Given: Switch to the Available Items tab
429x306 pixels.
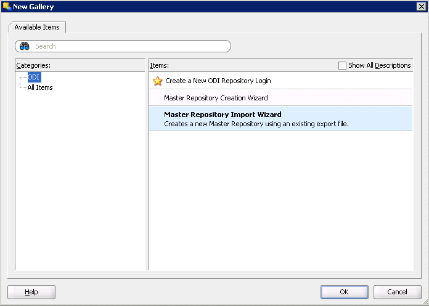Looking at the screenshot, I should click(x=37, y=27).
